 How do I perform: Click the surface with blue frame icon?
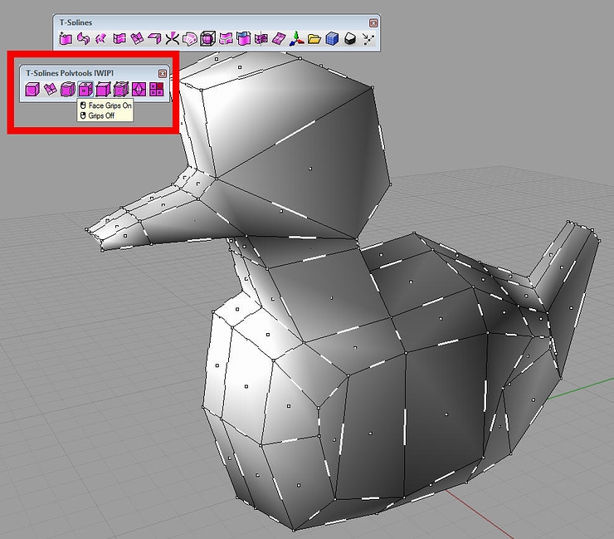tap(243, 39)
